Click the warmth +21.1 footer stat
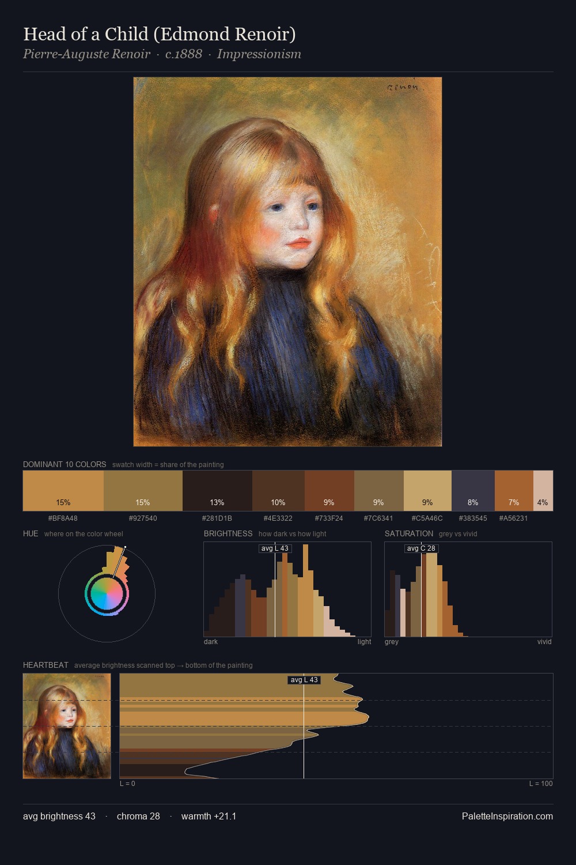This screenshot has width=576, height=865. (209, 816)
